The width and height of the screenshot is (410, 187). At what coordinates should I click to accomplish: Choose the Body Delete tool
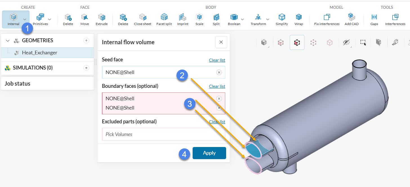[x=123, y=19]
